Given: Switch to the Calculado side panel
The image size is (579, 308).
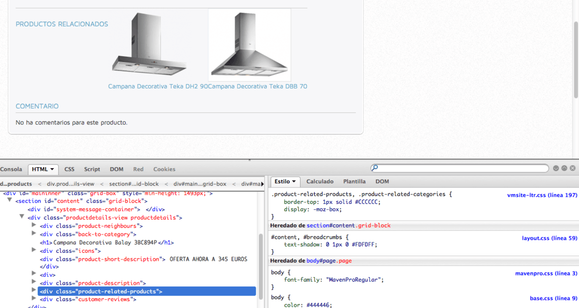Looking at the screenshot, I should click(320, 181).
